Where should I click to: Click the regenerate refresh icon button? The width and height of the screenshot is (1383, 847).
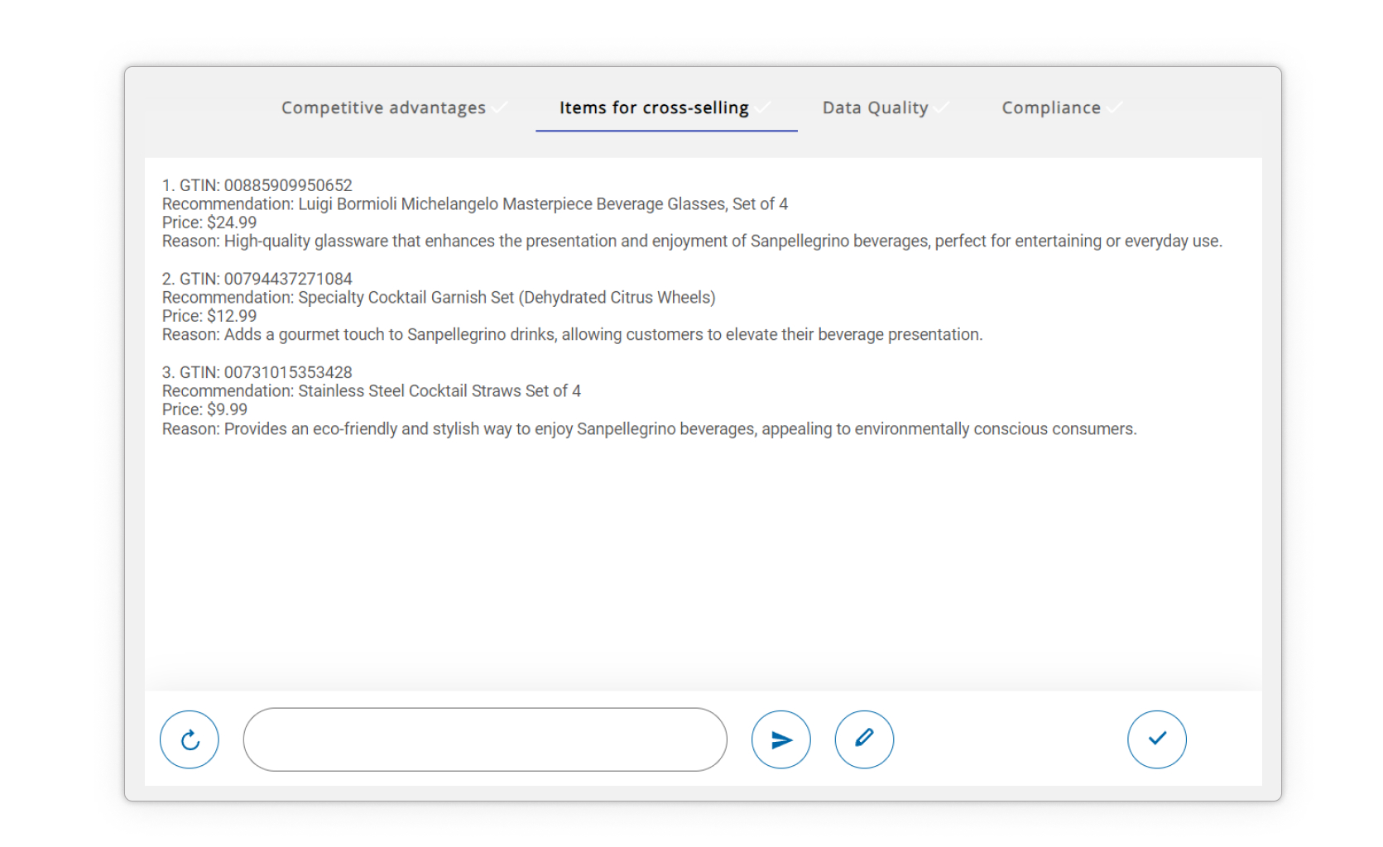coord(190,739)
